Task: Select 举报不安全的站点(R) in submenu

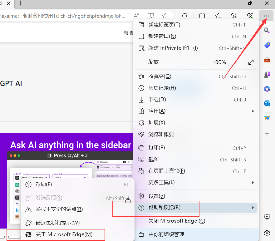Action: click(77, 209)
